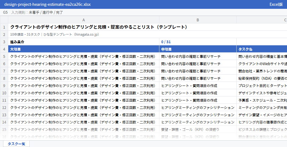Click cell クライアントのWebサイトや in row 6
This screenshot has height=147, width=287.
tap(262, 64)
